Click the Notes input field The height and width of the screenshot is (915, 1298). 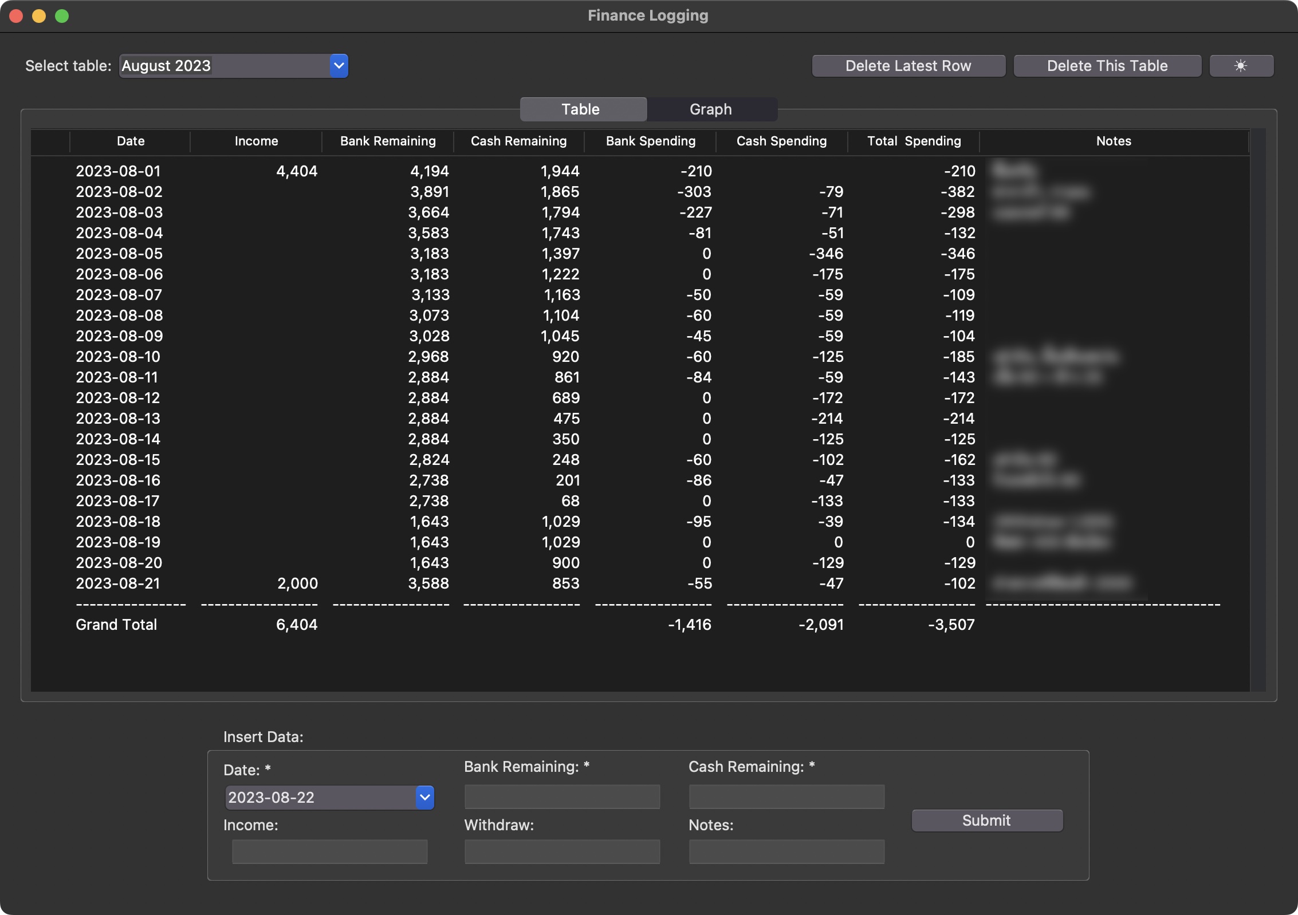(x=786, y=851)
